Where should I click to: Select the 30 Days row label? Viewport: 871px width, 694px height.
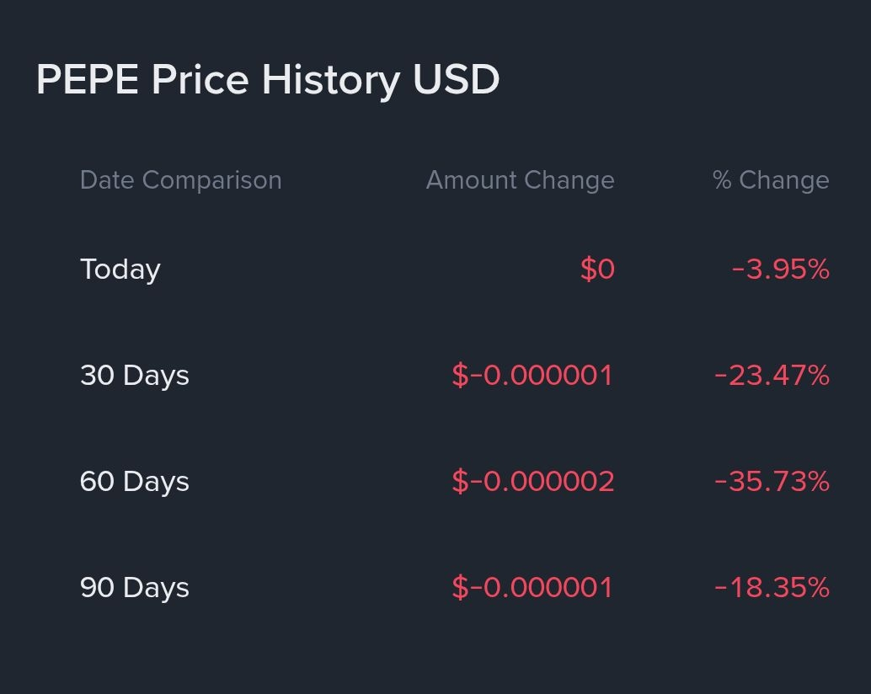134,376
